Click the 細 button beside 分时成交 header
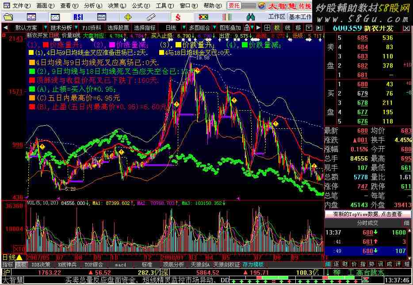 [406, 223]
